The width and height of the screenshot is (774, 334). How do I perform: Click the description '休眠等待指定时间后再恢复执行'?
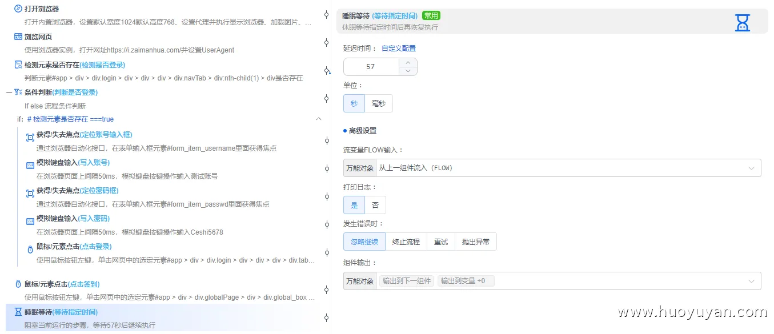click(390, 27)
